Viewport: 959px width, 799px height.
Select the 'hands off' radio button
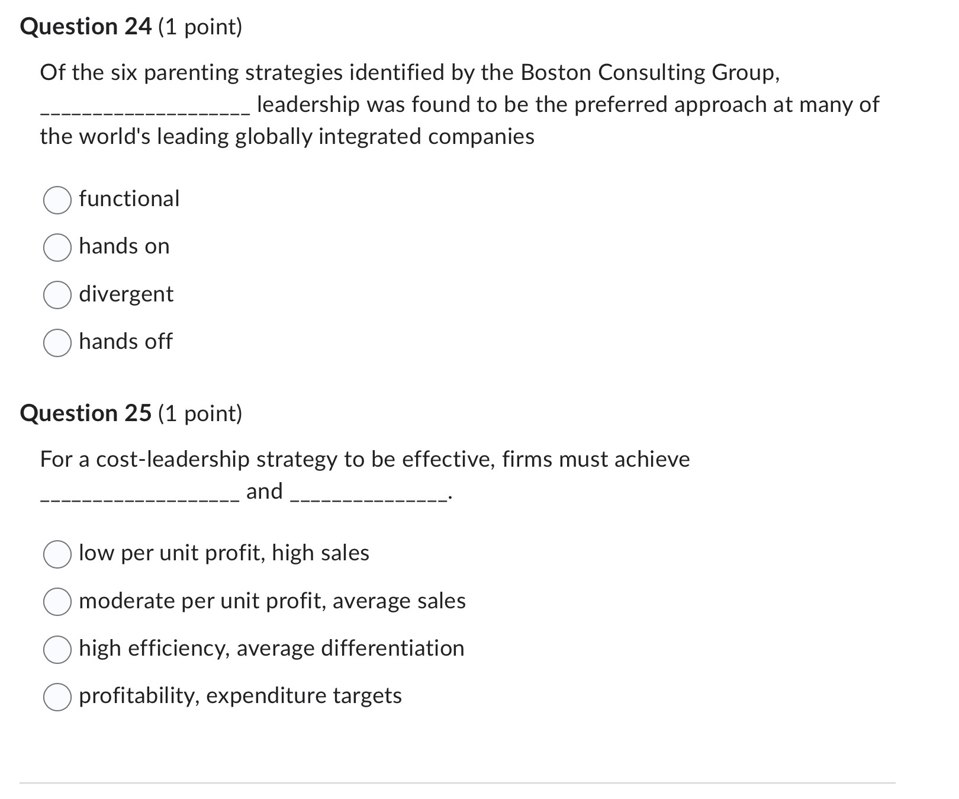click(57, 342)
